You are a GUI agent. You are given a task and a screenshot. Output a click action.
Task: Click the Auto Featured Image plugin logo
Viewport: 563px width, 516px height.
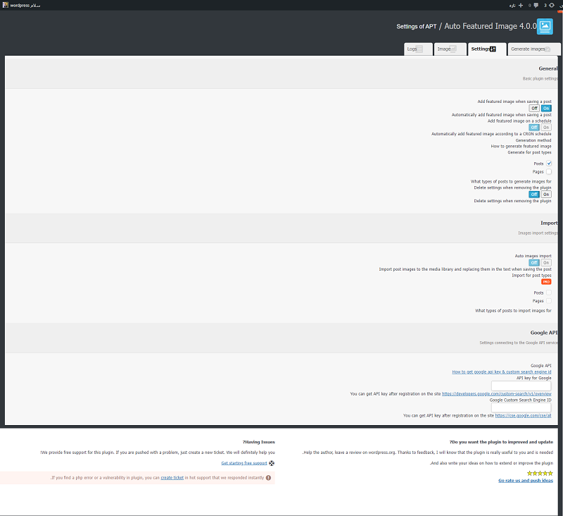point(545,27)
